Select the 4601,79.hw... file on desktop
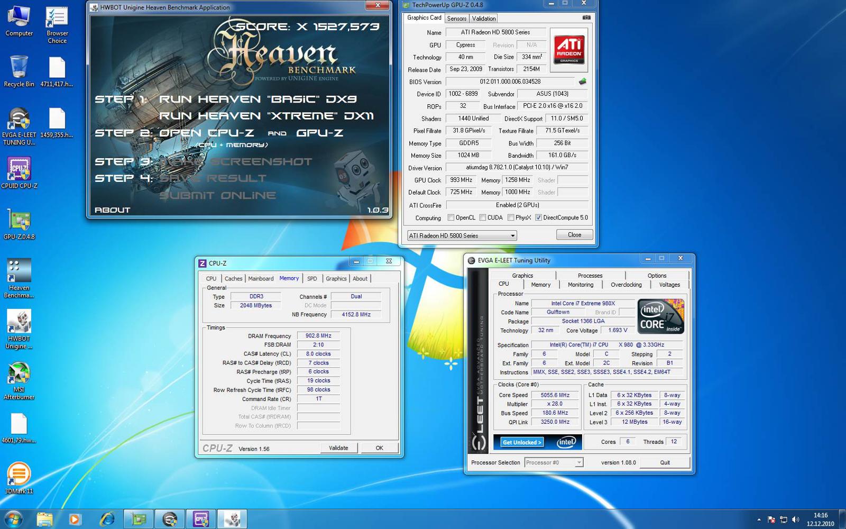This screenshot has width=846, height=529. point(19,428)
